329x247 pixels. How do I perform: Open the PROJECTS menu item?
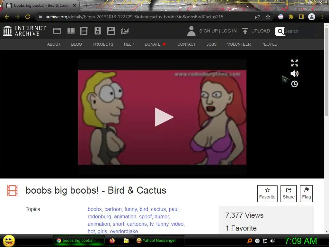pyautogui.click(x=103, y=44)
